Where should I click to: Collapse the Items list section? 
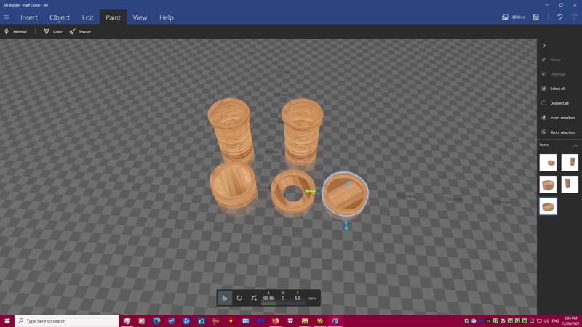(575, 145)
